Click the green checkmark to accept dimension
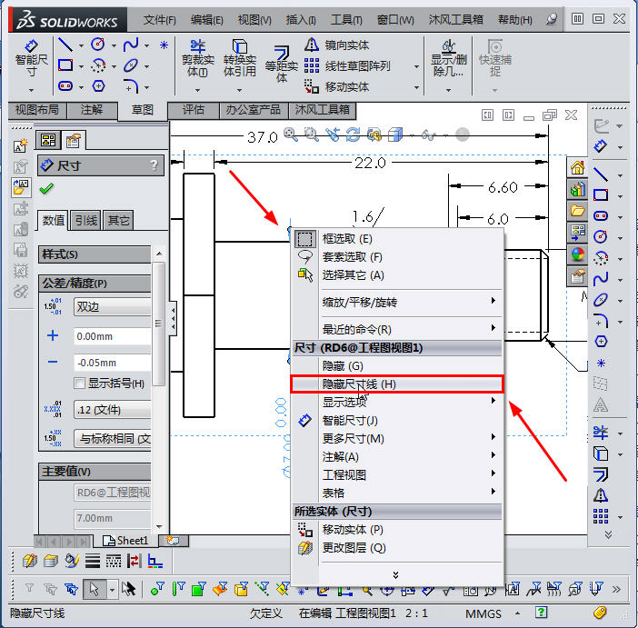This screenshot has width=638, height=628. pos(46,189)
